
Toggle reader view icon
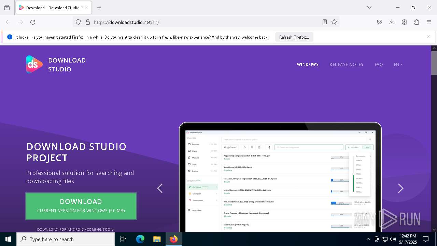coord(325,22)
